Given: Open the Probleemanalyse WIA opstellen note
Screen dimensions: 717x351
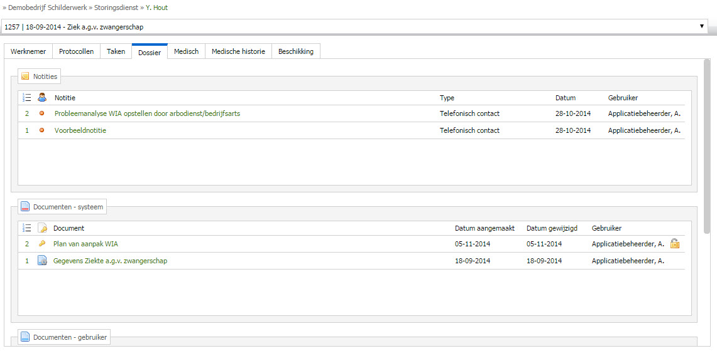Looking at the screenshot, I should coord(147,113).
